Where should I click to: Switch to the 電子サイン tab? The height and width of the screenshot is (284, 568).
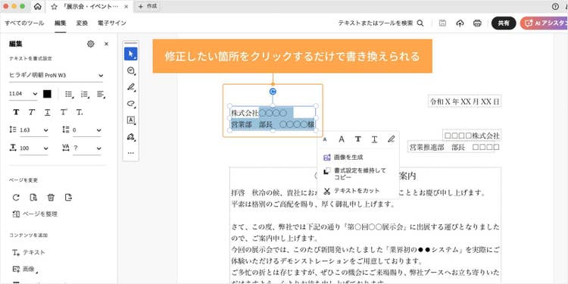[x=112, y=23]
